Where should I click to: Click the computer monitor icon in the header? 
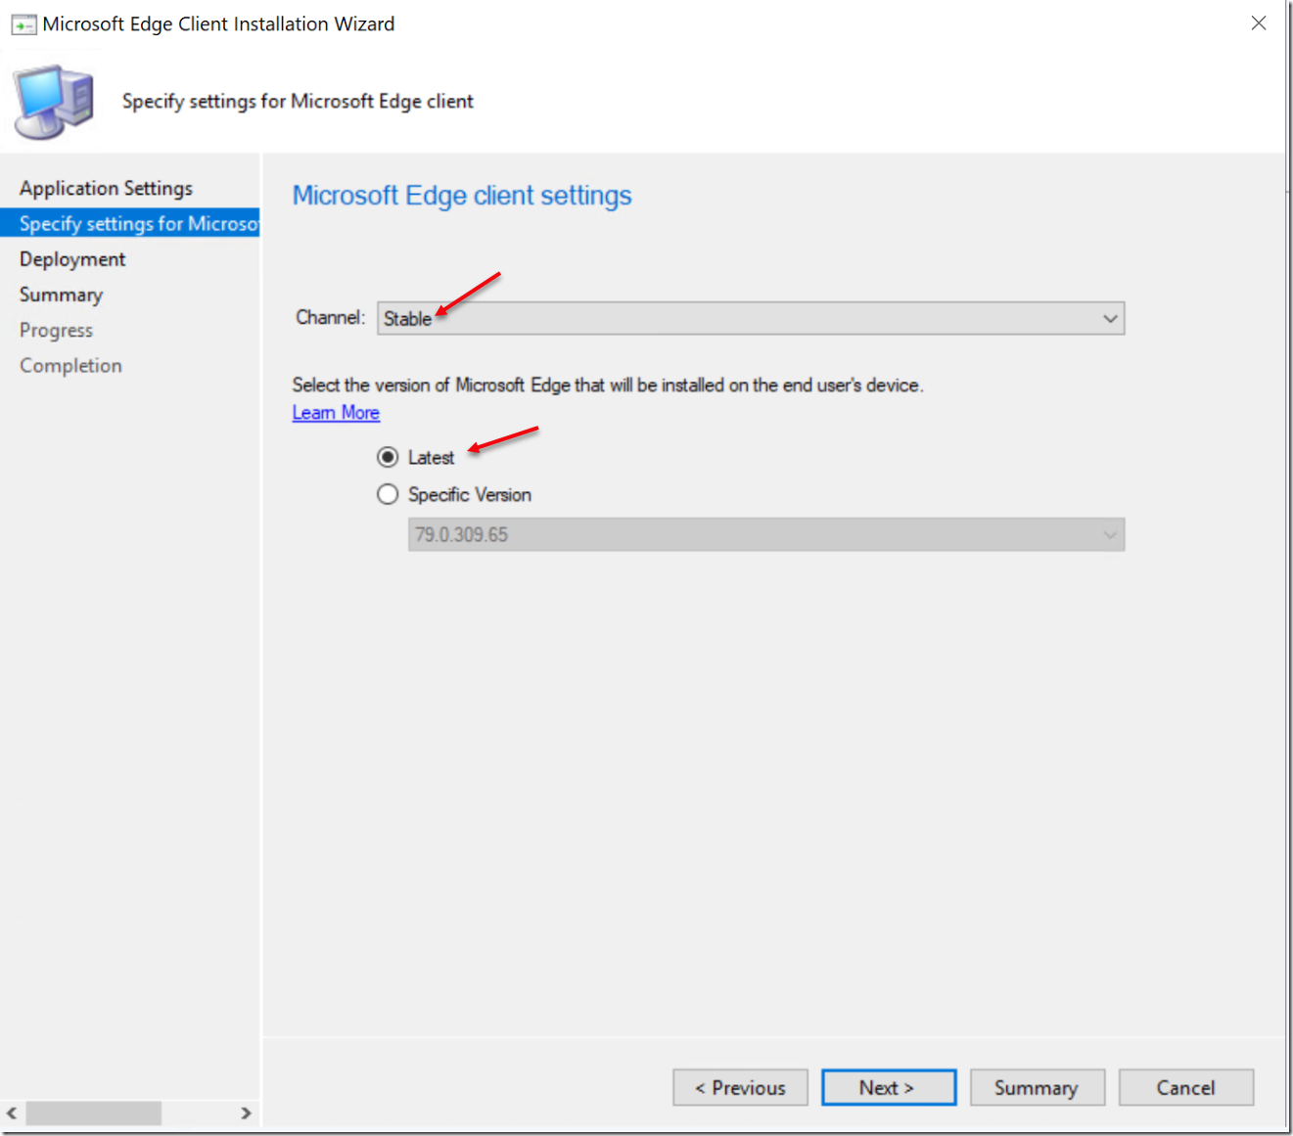[x=52, y=99]
